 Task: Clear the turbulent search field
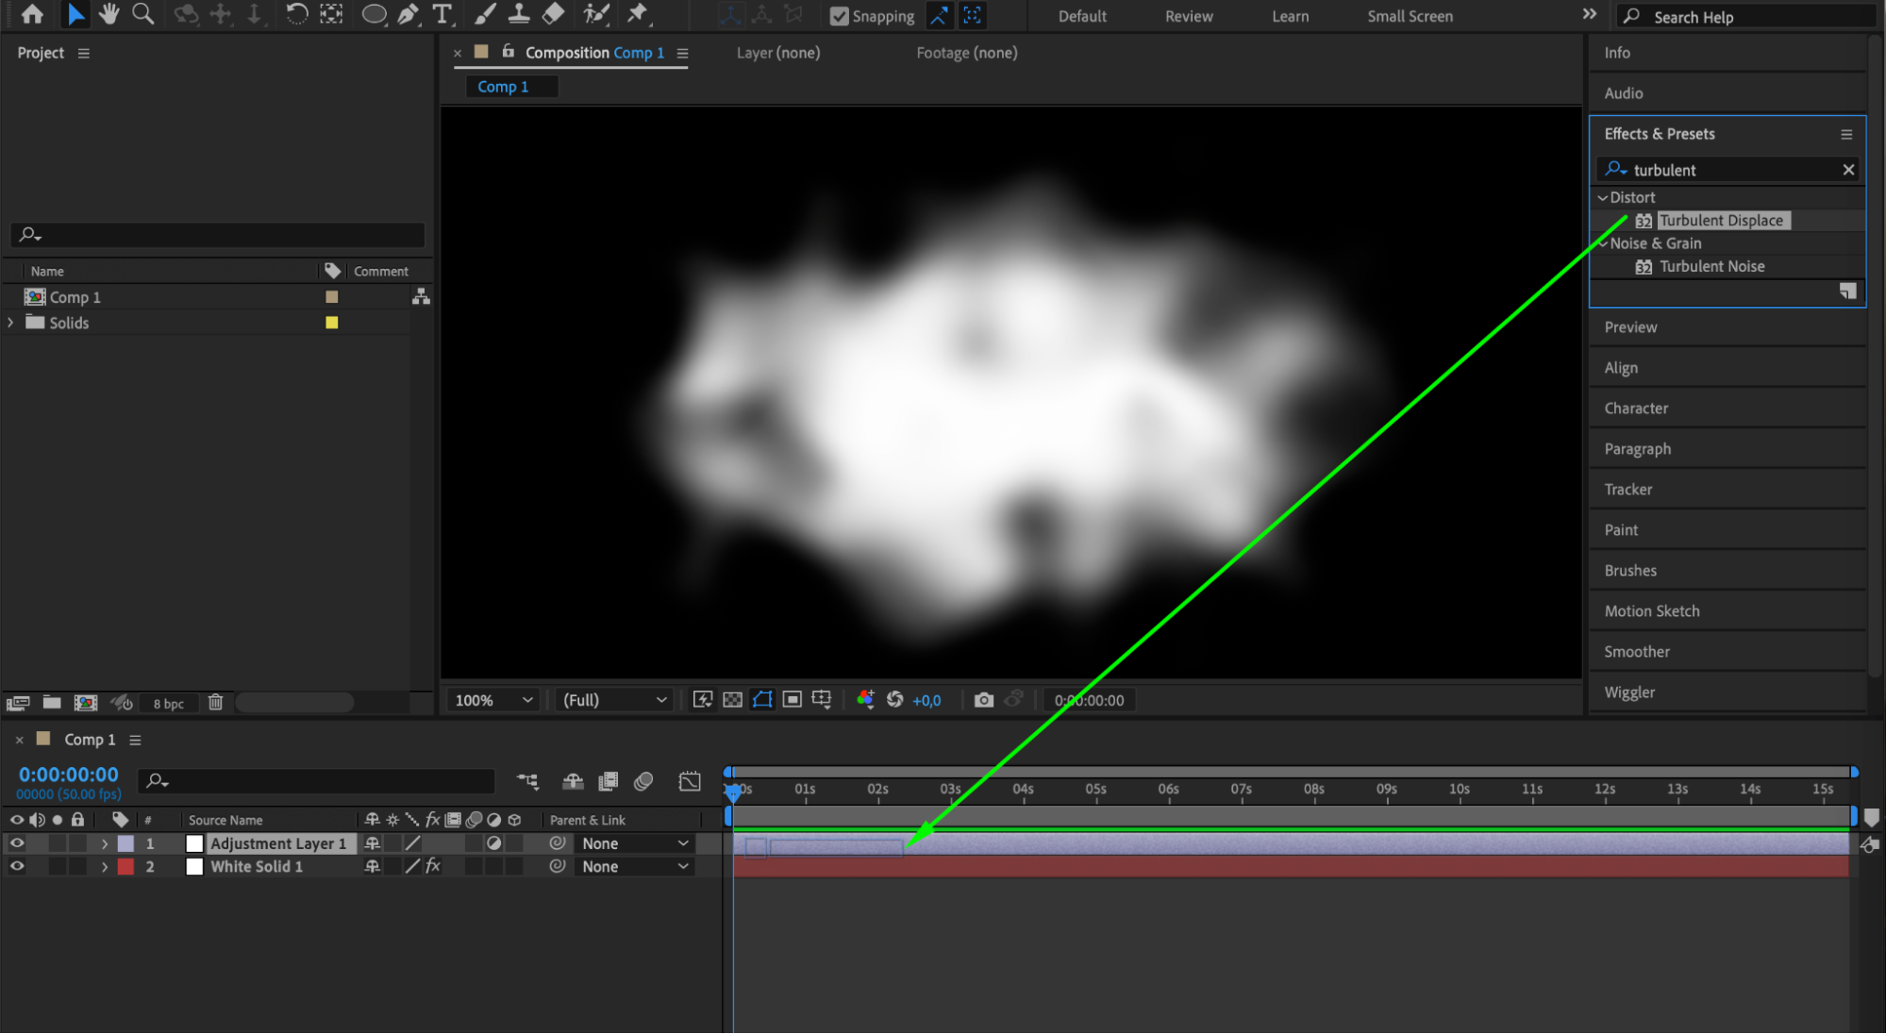[x=1847, y=170]
